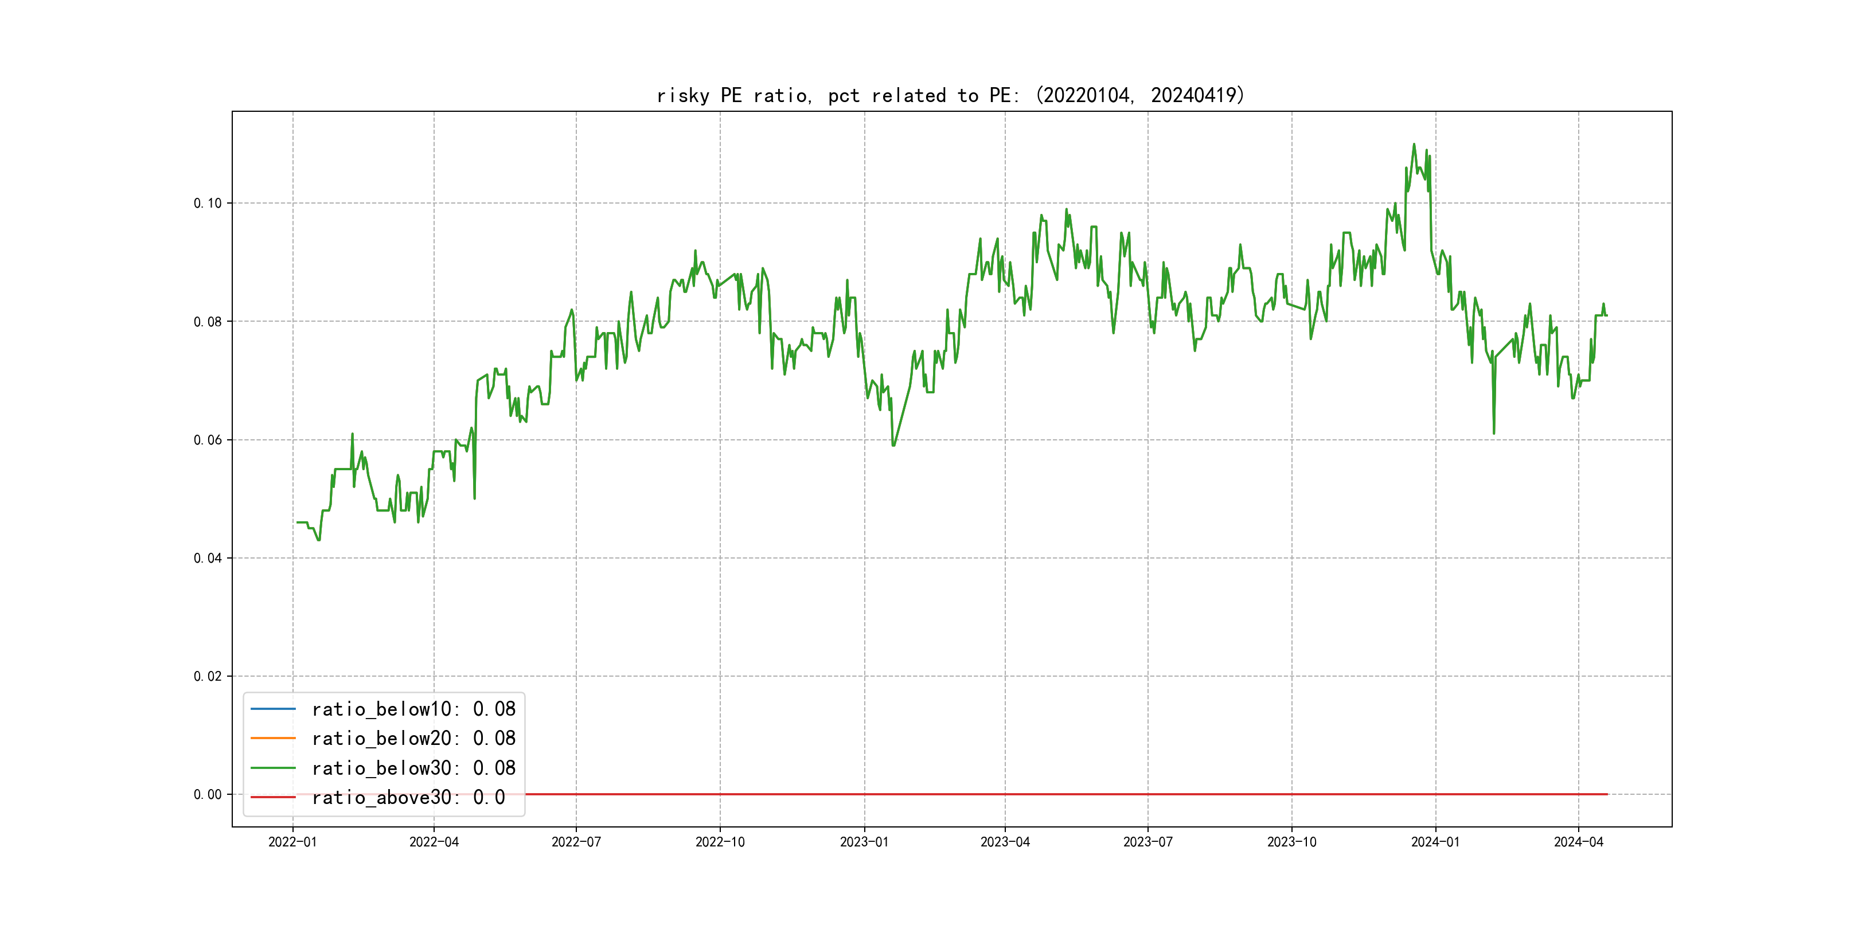Click the orange ratio_below20 legend line

[x=272, y=739]
